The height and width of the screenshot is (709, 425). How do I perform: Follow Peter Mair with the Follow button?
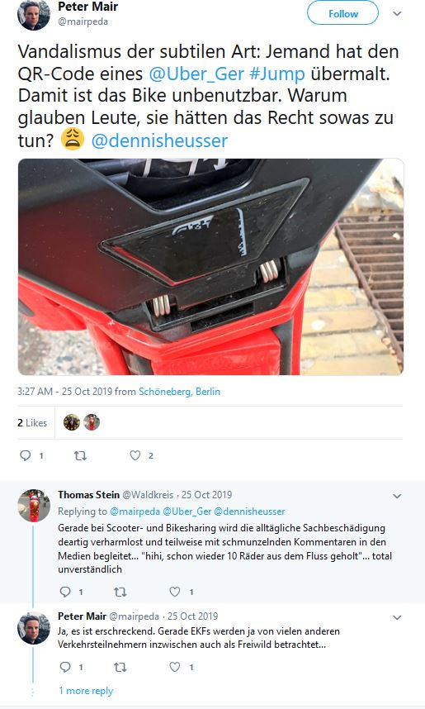(342, 13)
